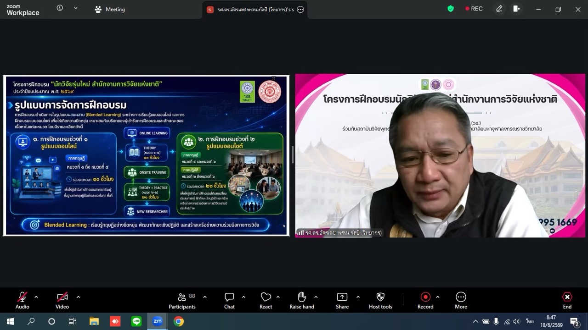Viewport: 588px width, 330px height.
Task: Open the Windows notification center
Action: coord(574,321)
